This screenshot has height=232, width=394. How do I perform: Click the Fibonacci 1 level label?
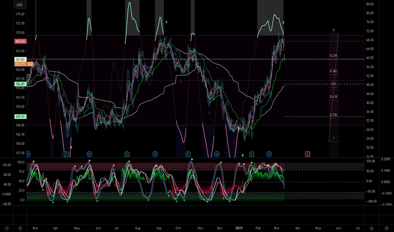click(334, 138)
